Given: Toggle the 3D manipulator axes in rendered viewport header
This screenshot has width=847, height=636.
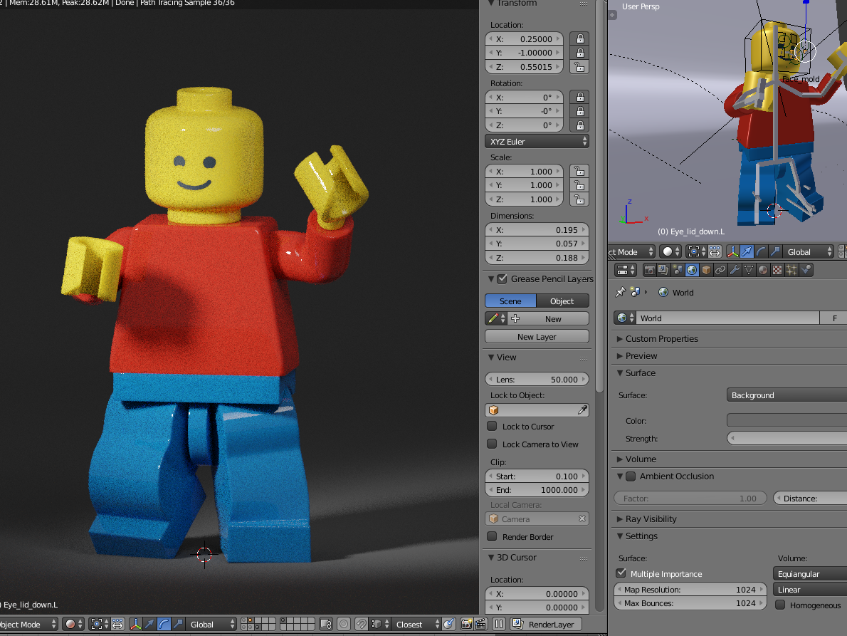Looking at the screenshot, I should (x=135, y=624).
